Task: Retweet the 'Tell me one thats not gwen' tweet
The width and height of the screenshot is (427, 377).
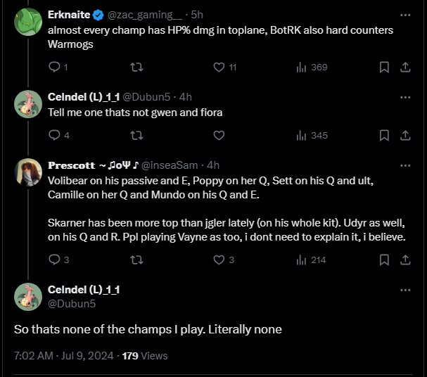Action: (136, 135)
